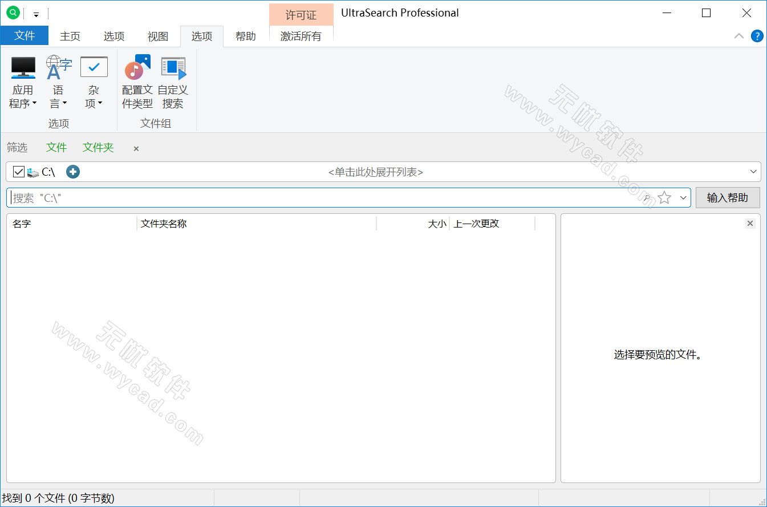
Task: Open the 自定义搜索 custom search icon
Action: [x=173, y=80]
